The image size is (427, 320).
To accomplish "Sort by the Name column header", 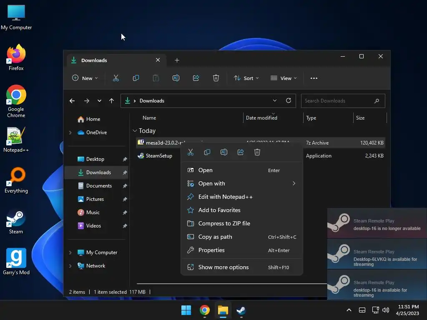I will [x=149, y=118].
